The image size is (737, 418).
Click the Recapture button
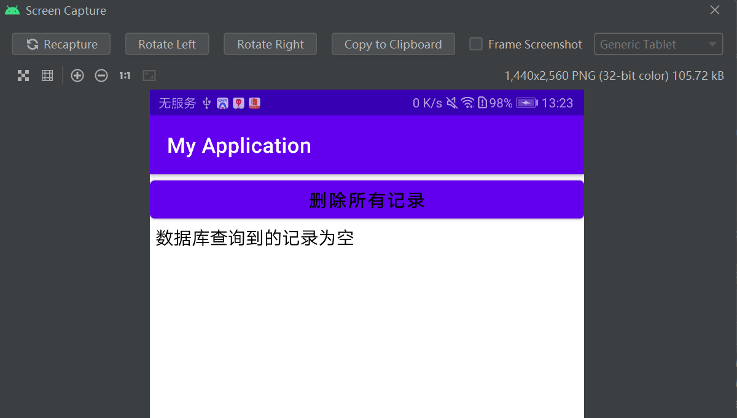click(61, 44)
